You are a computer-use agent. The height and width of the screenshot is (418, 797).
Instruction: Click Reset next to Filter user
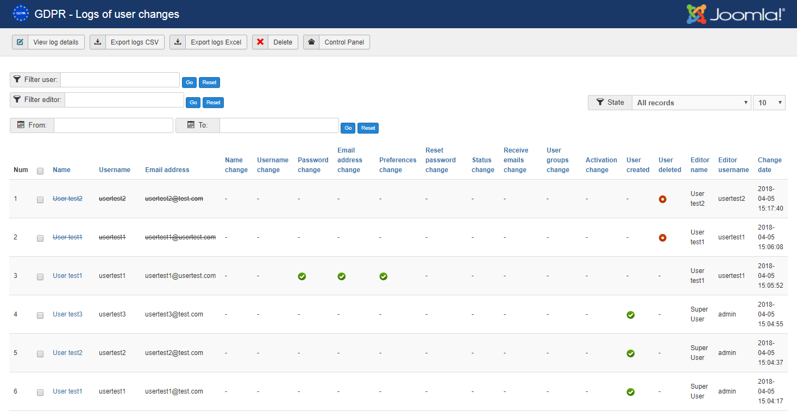(x=209, y=83)
